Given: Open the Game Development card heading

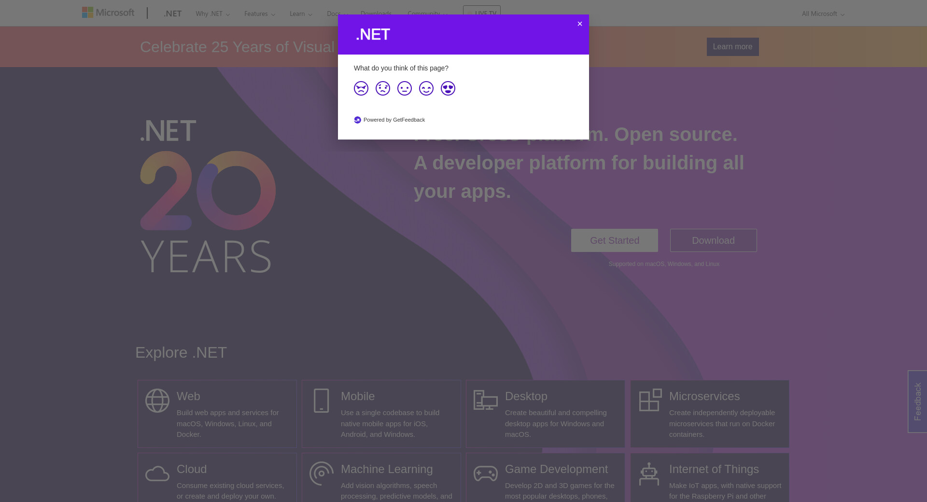Looking at the screenshot, I should (556, 469).
